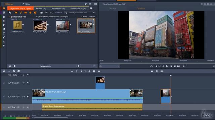Viewport: 215px width, 120px height.
Task: Open Titles (T) category in sidebar
Action: click(4, 33)
